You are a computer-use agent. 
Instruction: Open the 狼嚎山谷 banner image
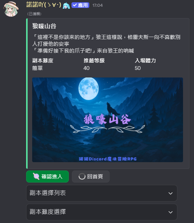(x=107, y=120)
